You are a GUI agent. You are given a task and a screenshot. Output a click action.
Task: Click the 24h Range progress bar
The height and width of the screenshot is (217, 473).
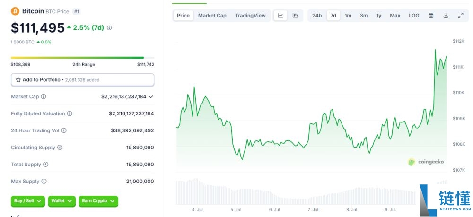(82, 58)
